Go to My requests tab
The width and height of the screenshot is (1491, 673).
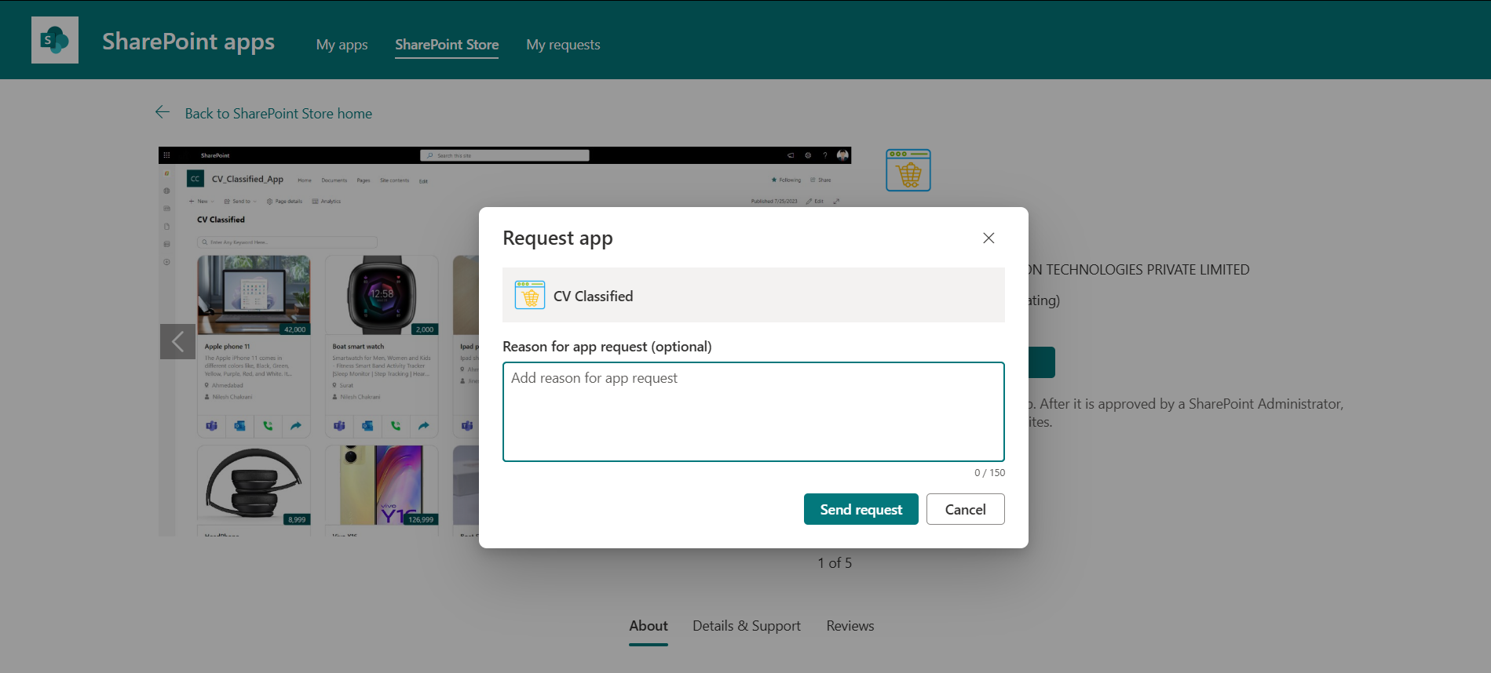tap(563, 45)
